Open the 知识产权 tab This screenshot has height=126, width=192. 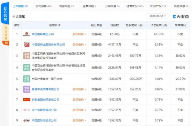[158, 6]
